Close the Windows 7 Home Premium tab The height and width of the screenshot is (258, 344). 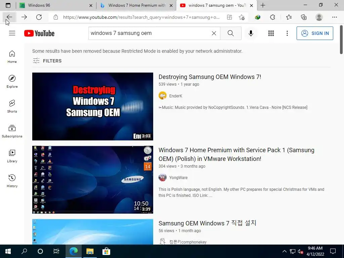pyautogui.click(x=171, y=5)
